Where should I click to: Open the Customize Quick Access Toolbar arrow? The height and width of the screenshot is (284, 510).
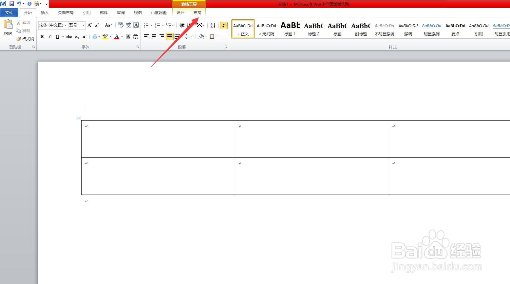(47, 4)
